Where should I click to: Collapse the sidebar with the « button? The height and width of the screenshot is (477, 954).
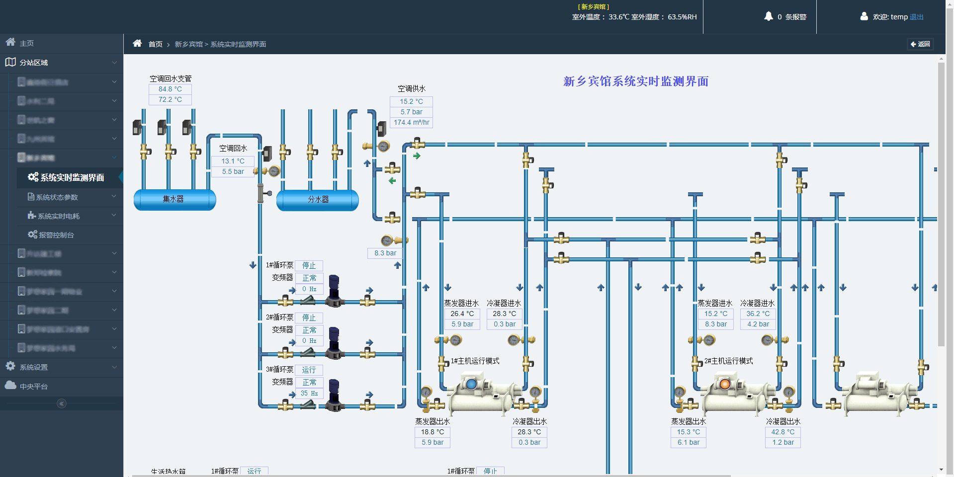(x=62, y=403)
